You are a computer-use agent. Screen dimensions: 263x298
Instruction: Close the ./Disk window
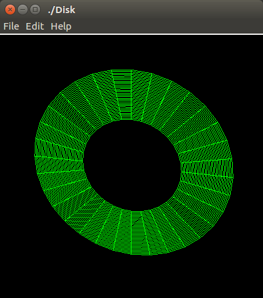coord(10,10)
